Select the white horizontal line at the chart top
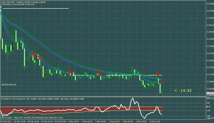The image size is (214, 123). 35,9
